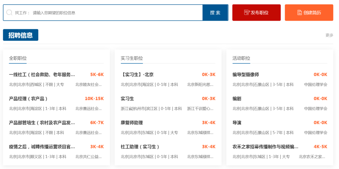This screenshot has height=169, width=339.
Task: Select the 活动职位 tab
Action: pos(241,58)
